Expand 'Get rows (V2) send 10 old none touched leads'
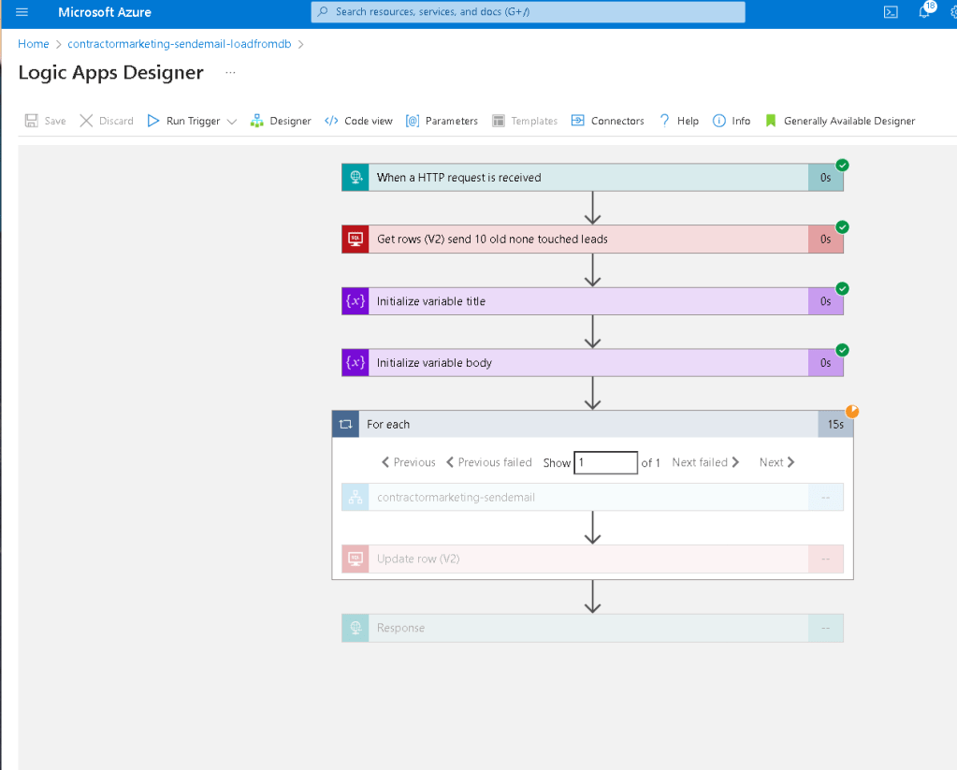This screenshot has height=770, width=957. [x=593, y=240]
